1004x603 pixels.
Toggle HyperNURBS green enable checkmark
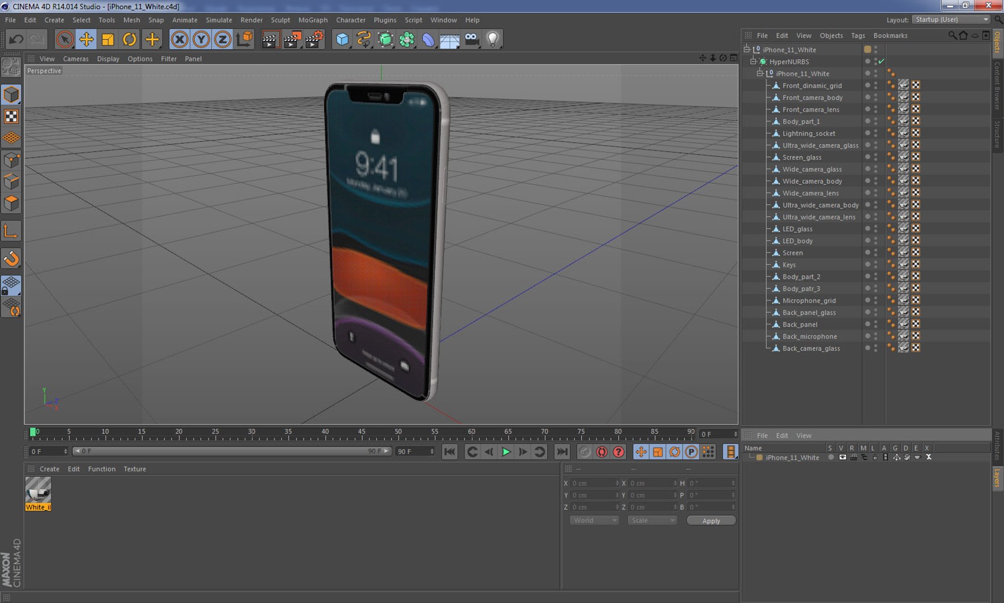click(882, 61)
